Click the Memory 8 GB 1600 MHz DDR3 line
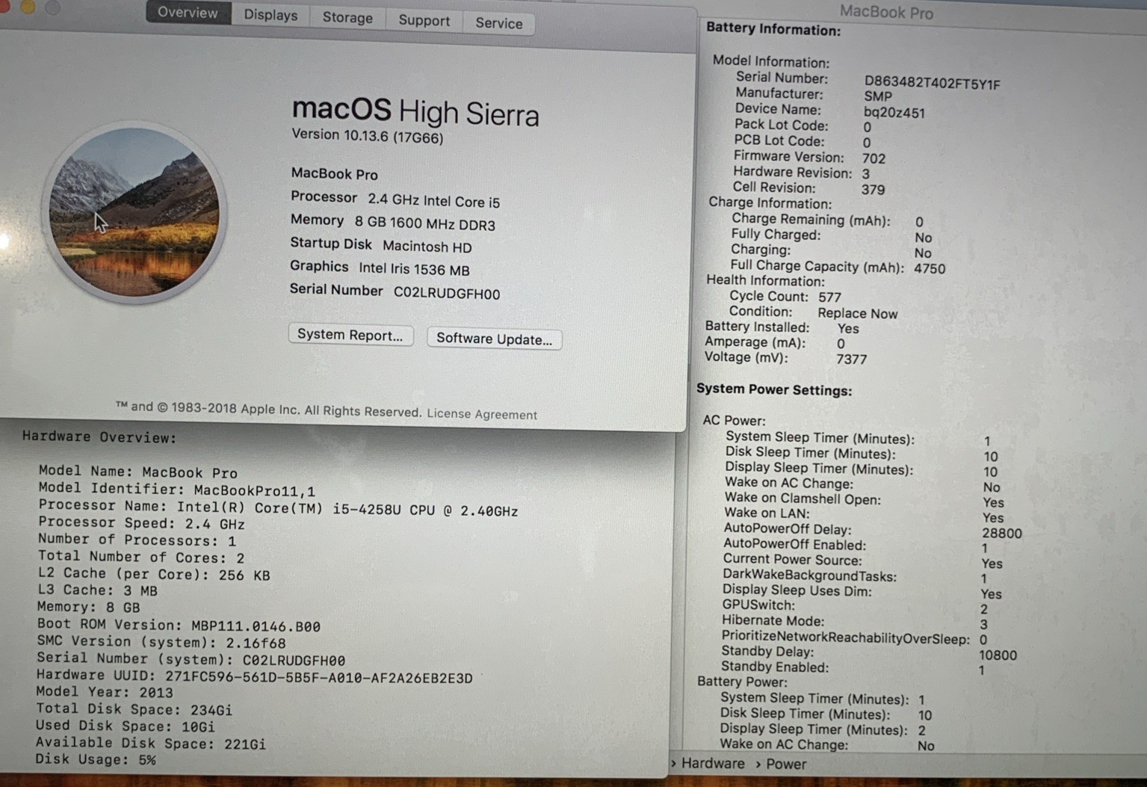The width and height of the screenshot is (1147, 787). [392, 222]
